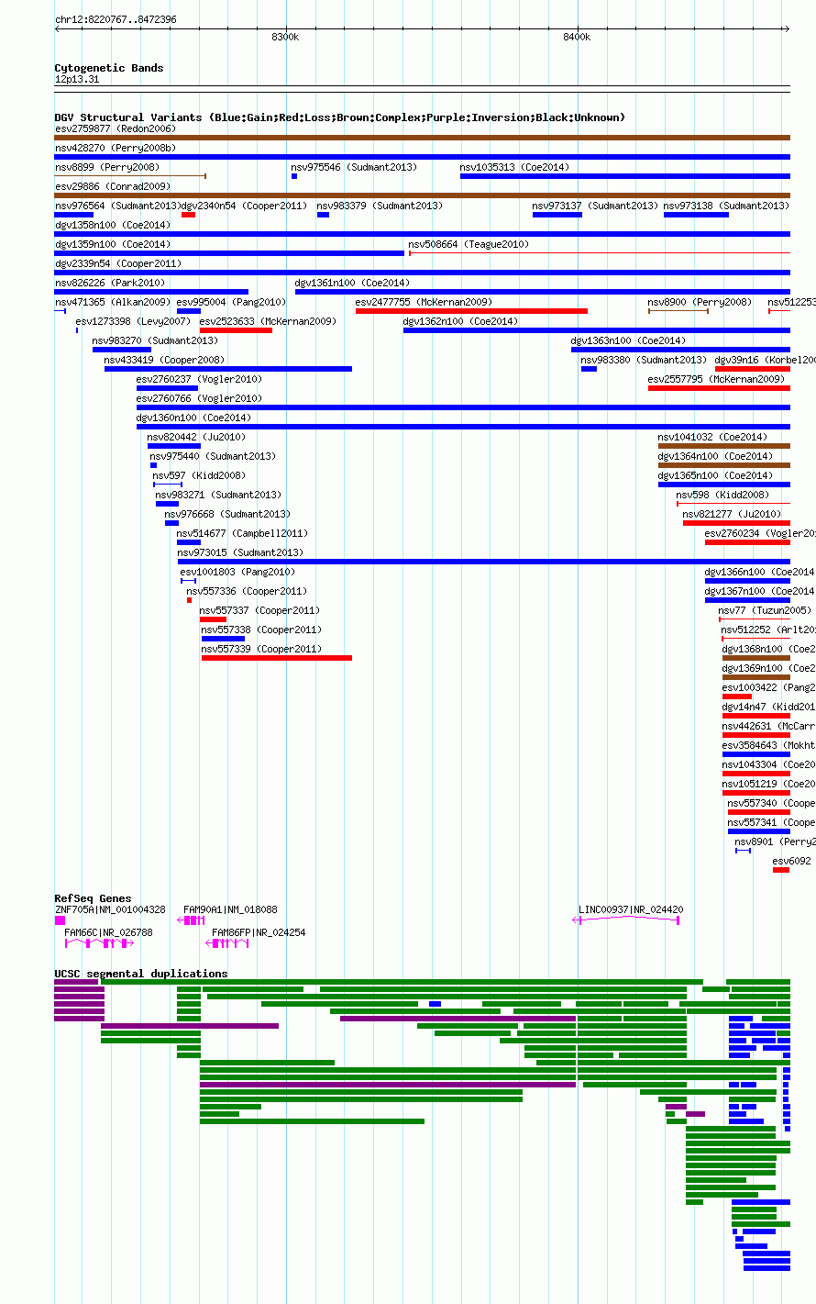This screenshot has width=816, height=1304.
Task: Open variant esv2759877 (Redon2006) label
Action: [116, 128]
